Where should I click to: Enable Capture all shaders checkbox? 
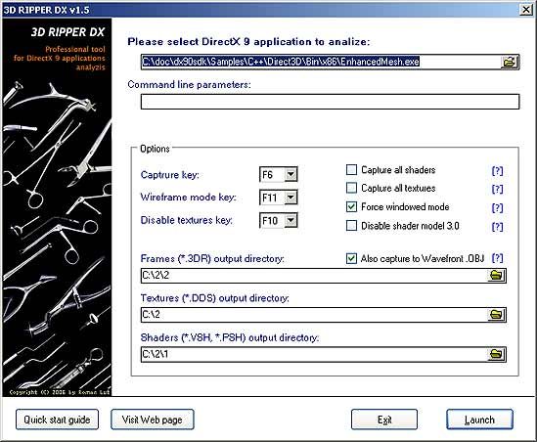coord(351,170)
